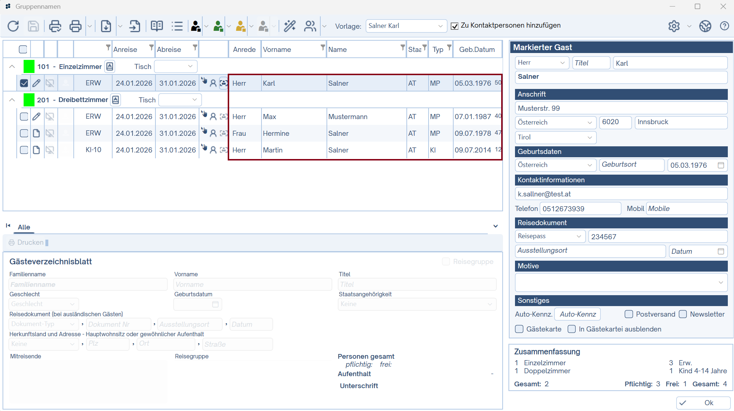Click the green color square of room 201
This screenshot has width=734, height=411.
pyautogui.click(x=29, y=100)
